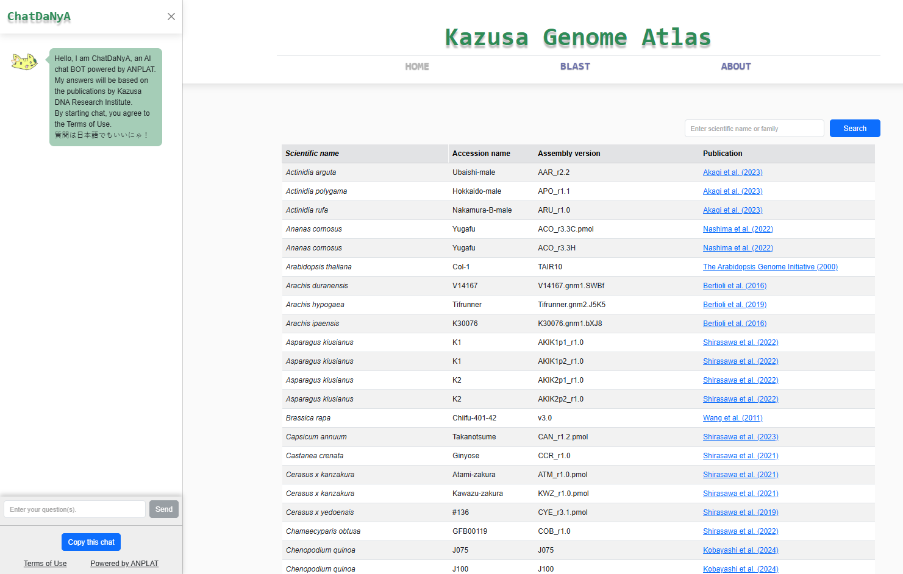Screen dimensions: 903x574
Task: Open Wang et al. (2011) publication link
Action: click(733, 418)
